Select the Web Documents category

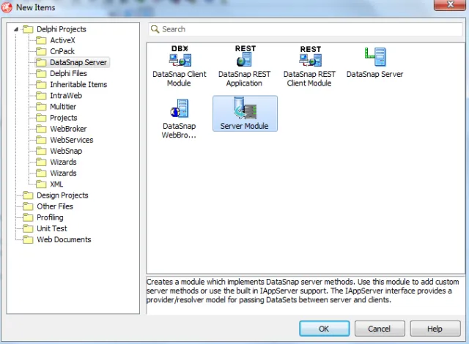[64, 239]
